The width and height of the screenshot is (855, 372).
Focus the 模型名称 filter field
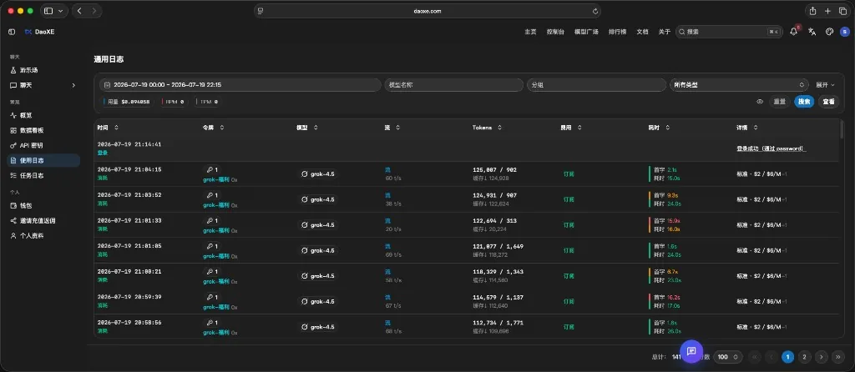point(453,85)
